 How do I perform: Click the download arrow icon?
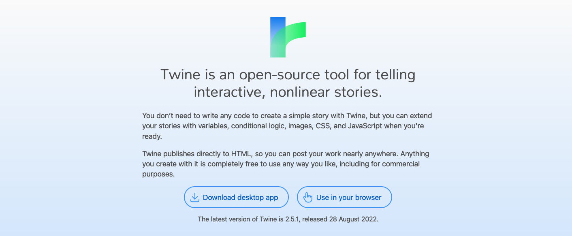pyautogui.click(x=195, y=197)
